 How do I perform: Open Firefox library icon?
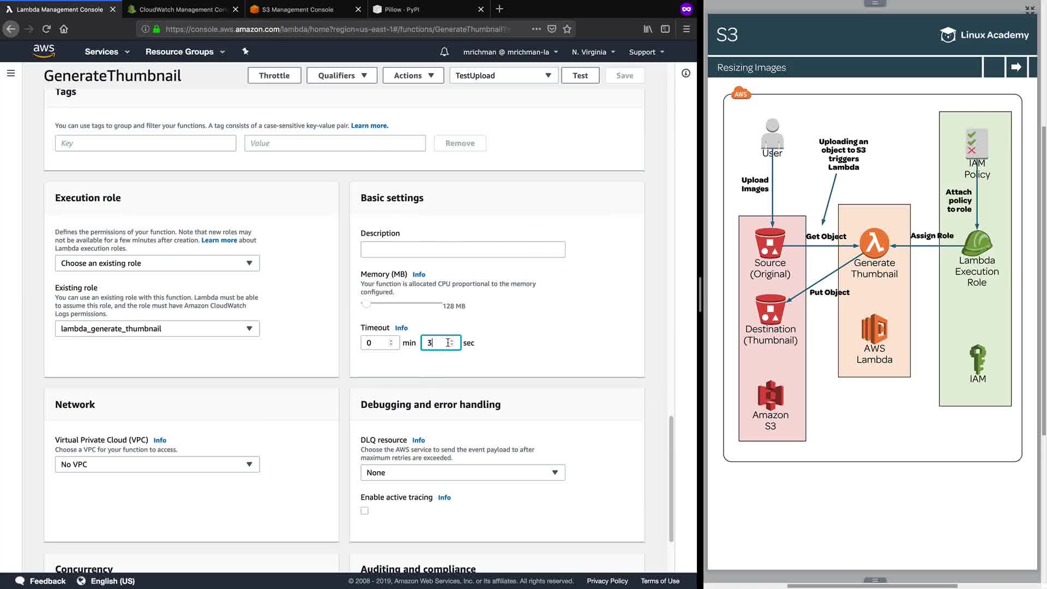(x=648, y=29)
